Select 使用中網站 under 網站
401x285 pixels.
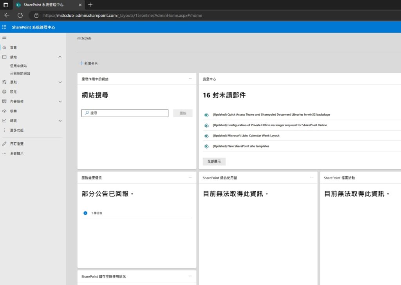pyautogui.click(x=18, y=66)
